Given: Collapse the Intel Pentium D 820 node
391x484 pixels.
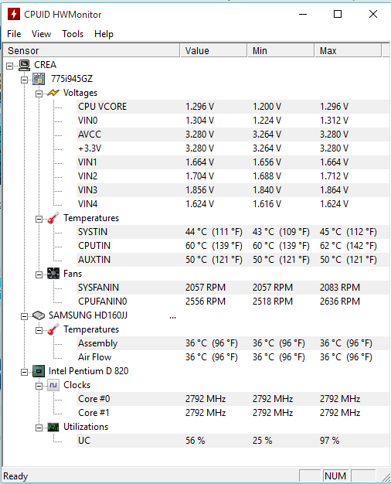Looking at the screenshot, I should [25, 372].
